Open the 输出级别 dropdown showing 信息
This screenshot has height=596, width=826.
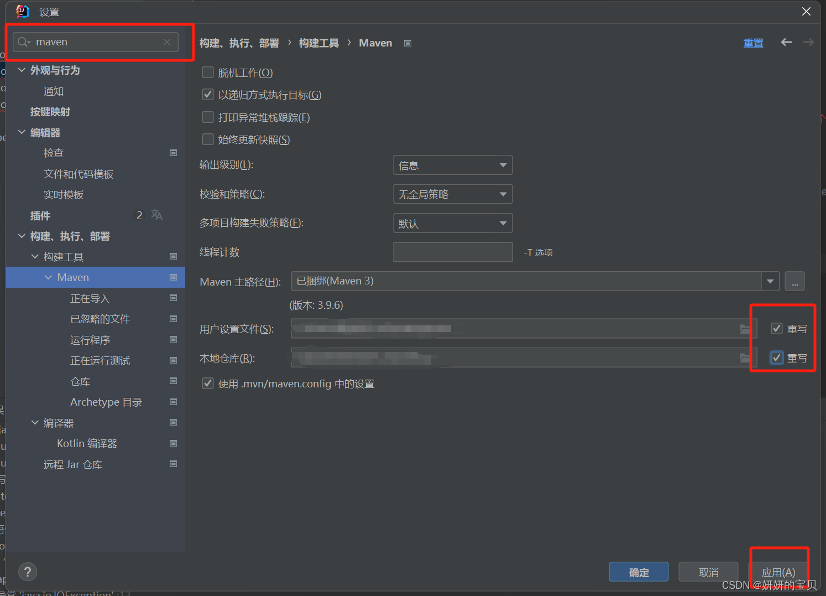pyautogui.click(x=452, y=165)
